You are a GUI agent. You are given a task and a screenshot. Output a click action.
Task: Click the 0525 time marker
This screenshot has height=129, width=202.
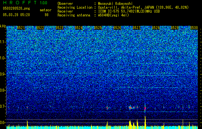pyautogui.click(x=98, y=28)
